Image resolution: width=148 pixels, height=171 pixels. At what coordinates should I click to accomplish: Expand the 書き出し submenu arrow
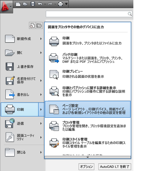(41, 95)
